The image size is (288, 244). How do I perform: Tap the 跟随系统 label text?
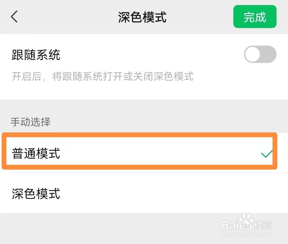(x=36, y=55)
